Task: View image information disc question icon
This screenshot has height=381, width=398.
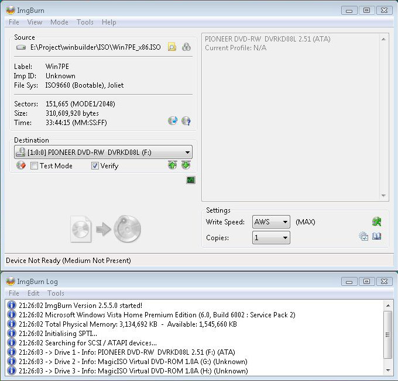Action: 186,121
